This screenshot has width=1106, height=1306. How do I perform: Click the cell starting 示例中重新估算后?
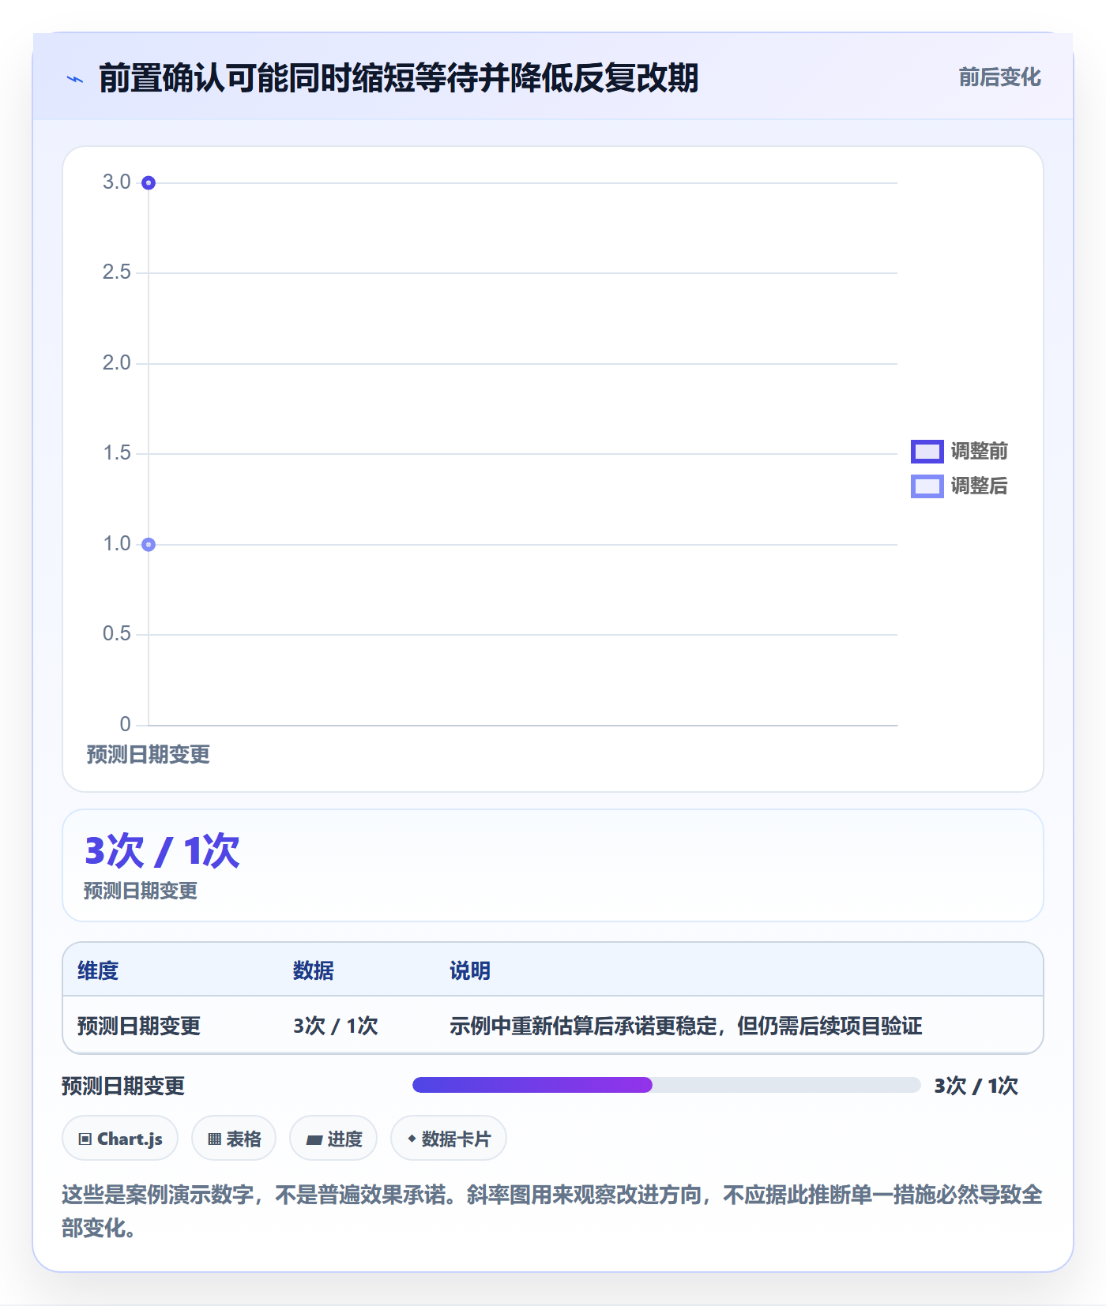click(686, 1026)
